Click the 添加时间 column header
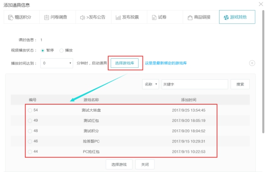This screenshot has width=265, height=172. tap(188, 100)
